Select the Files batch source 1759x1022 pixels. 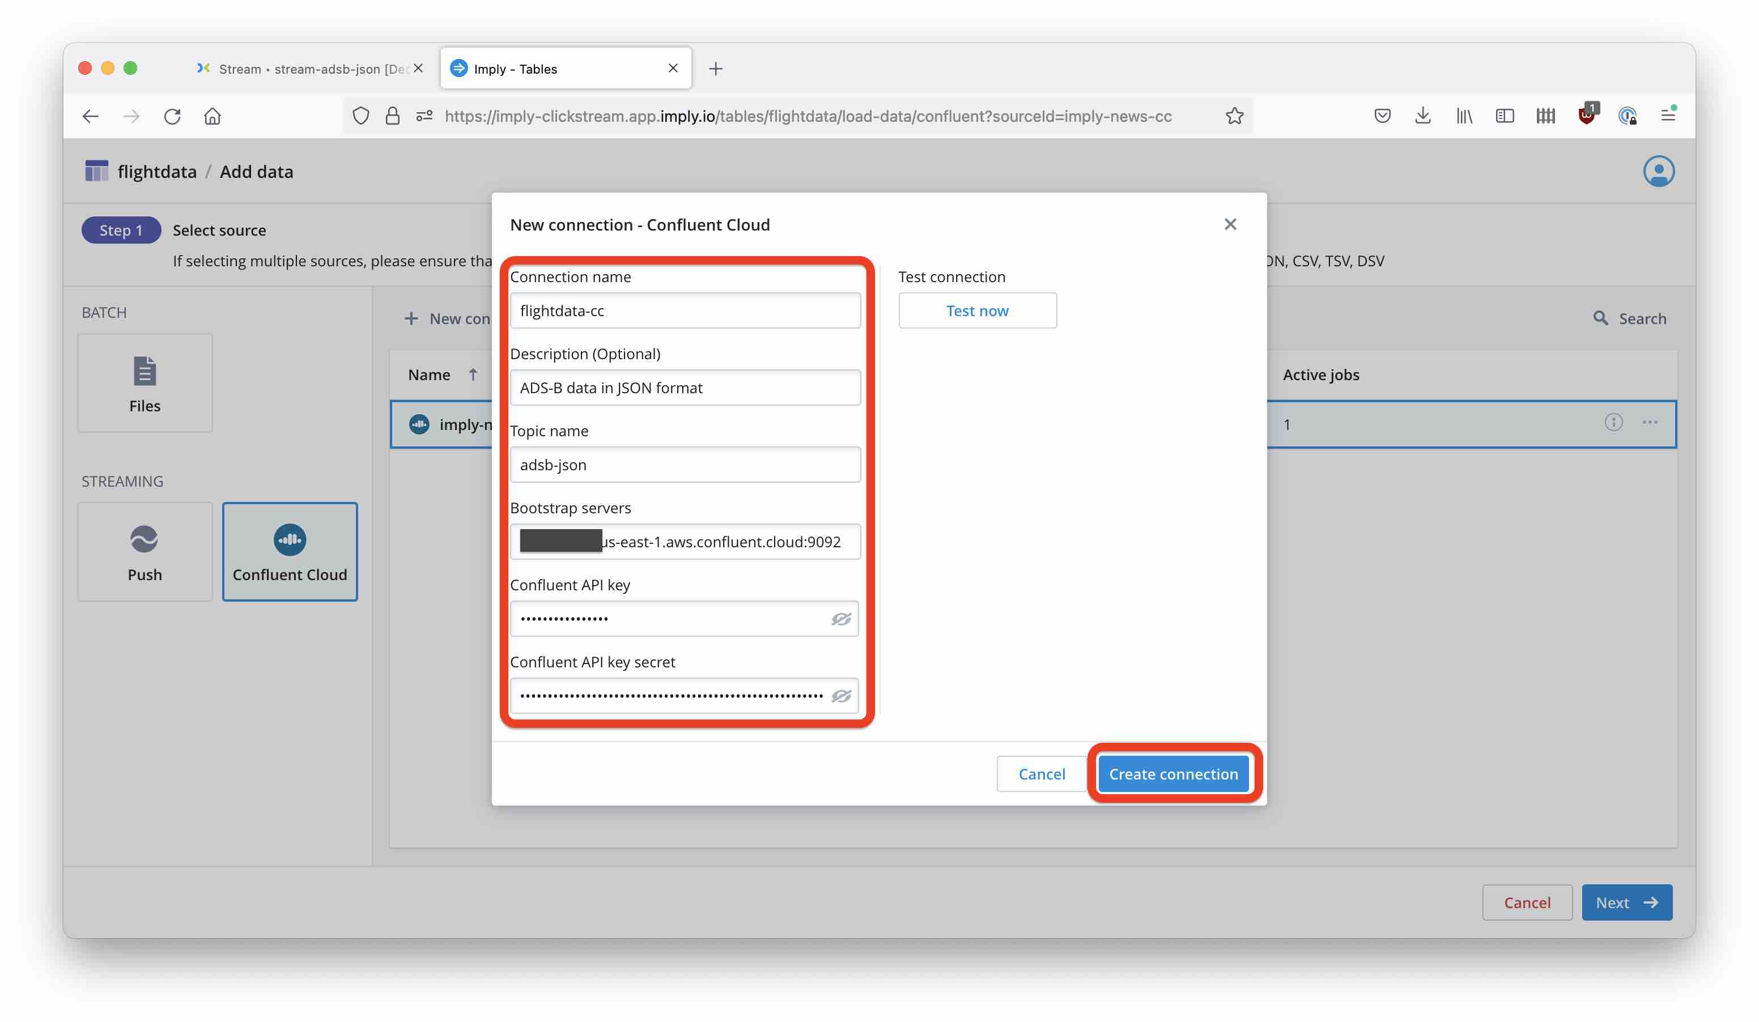tap(145, 382)
